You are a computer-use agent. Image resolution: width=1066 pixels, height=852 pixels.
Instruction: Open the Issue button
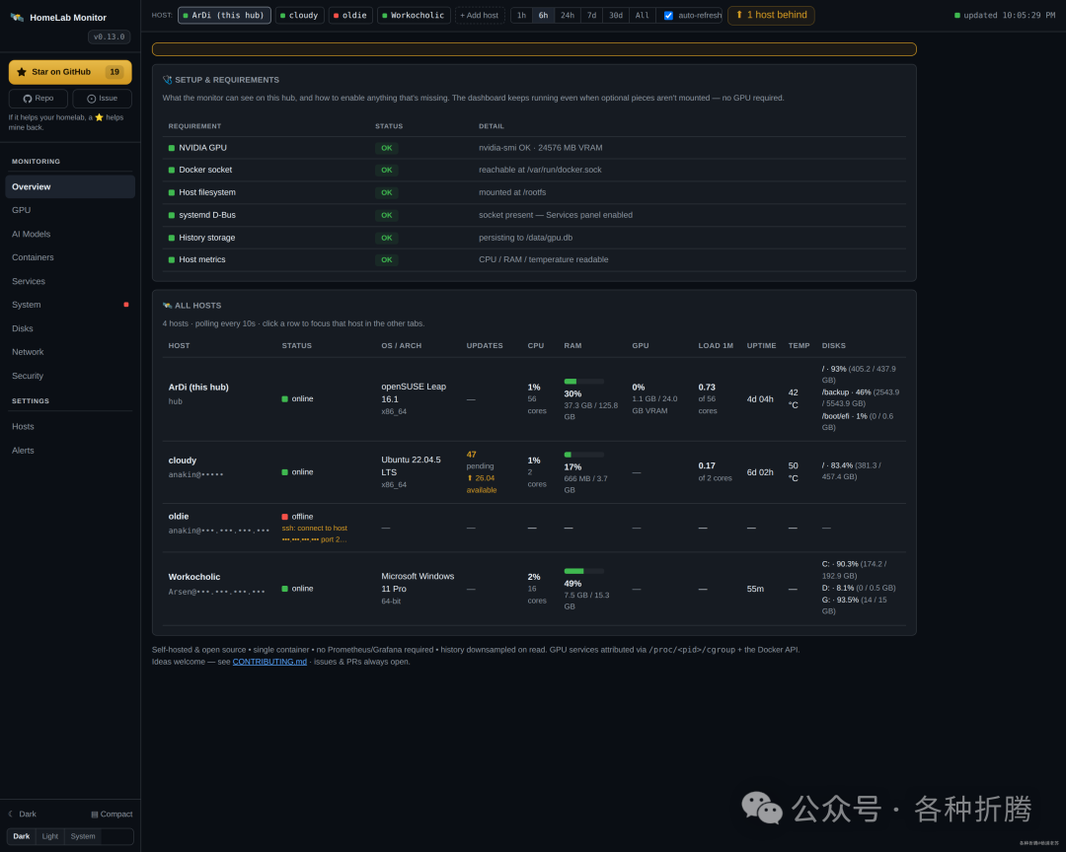[x=102, y=99]
